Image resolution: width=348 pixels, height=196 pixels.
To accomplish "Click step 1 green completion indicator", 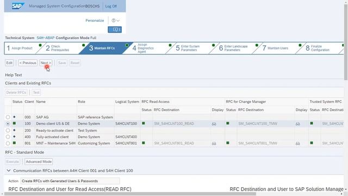I will click(x=40, y=45).
